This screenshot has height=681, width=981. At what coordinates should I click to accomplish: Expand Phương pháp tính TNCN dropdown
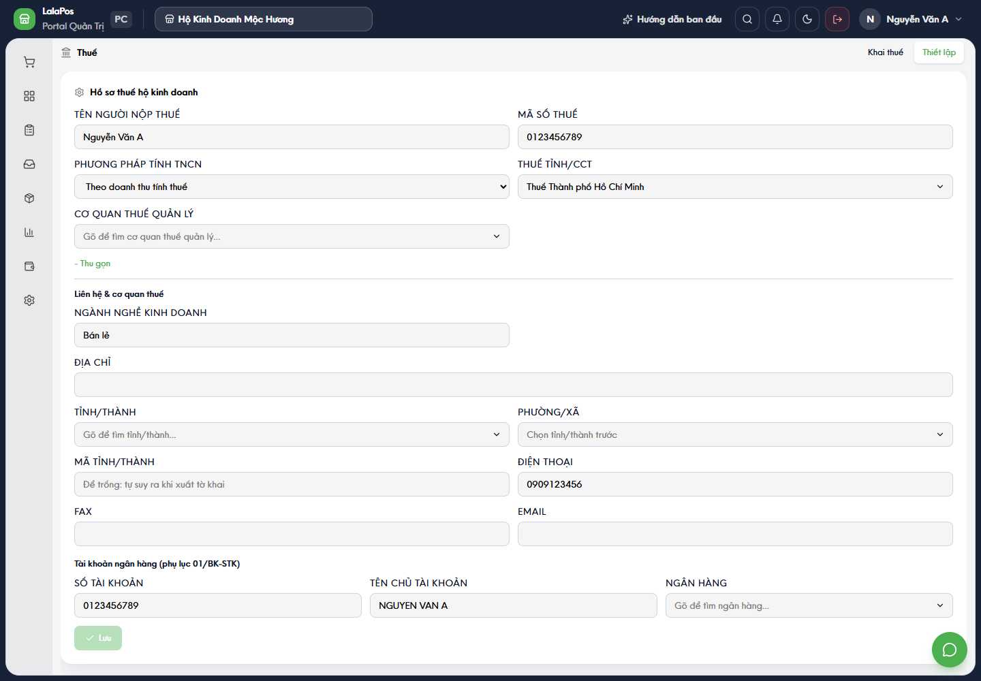292,187
